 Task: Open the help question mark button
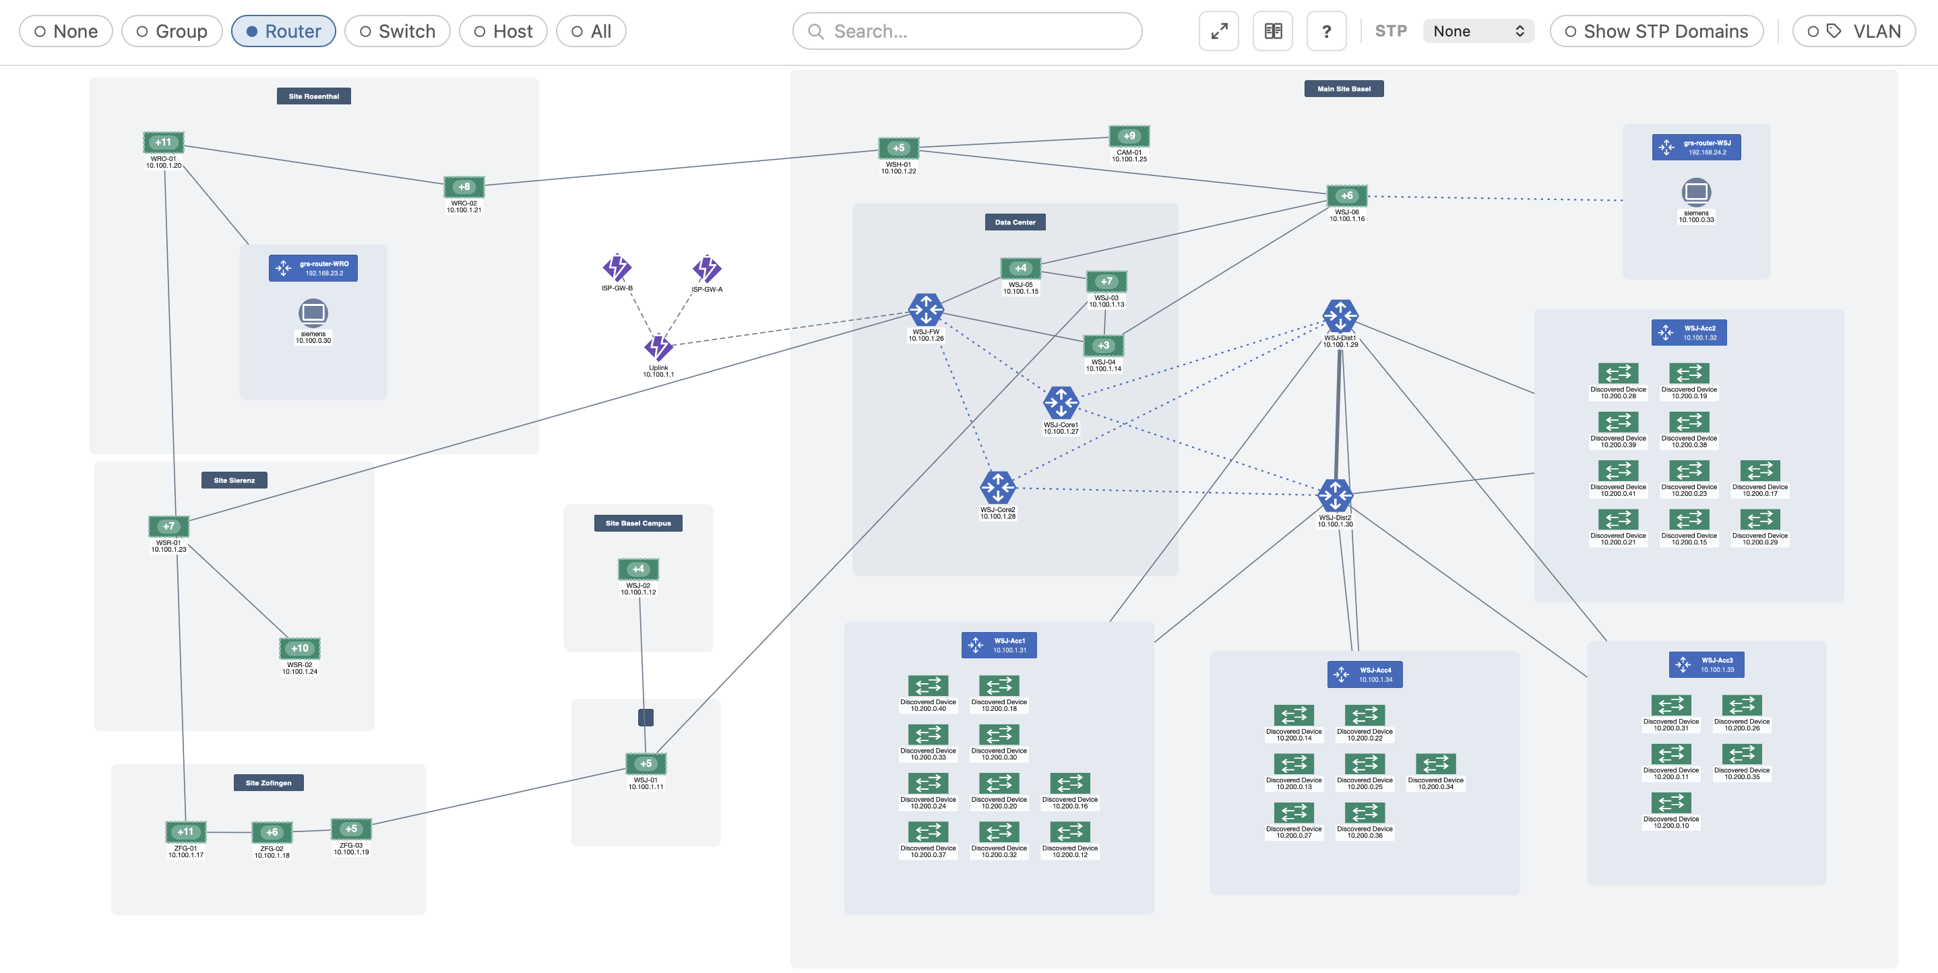1326,31
